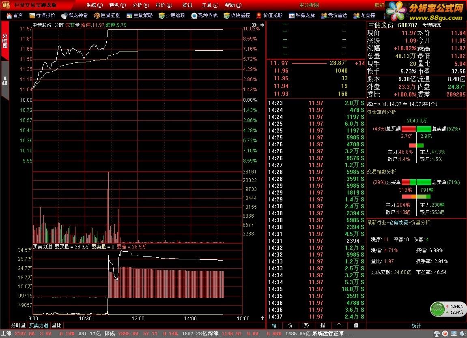Open the 私募龙脉 toolbar tool
This screenshot has height=338, width=467.
click(x=302, y=15)
